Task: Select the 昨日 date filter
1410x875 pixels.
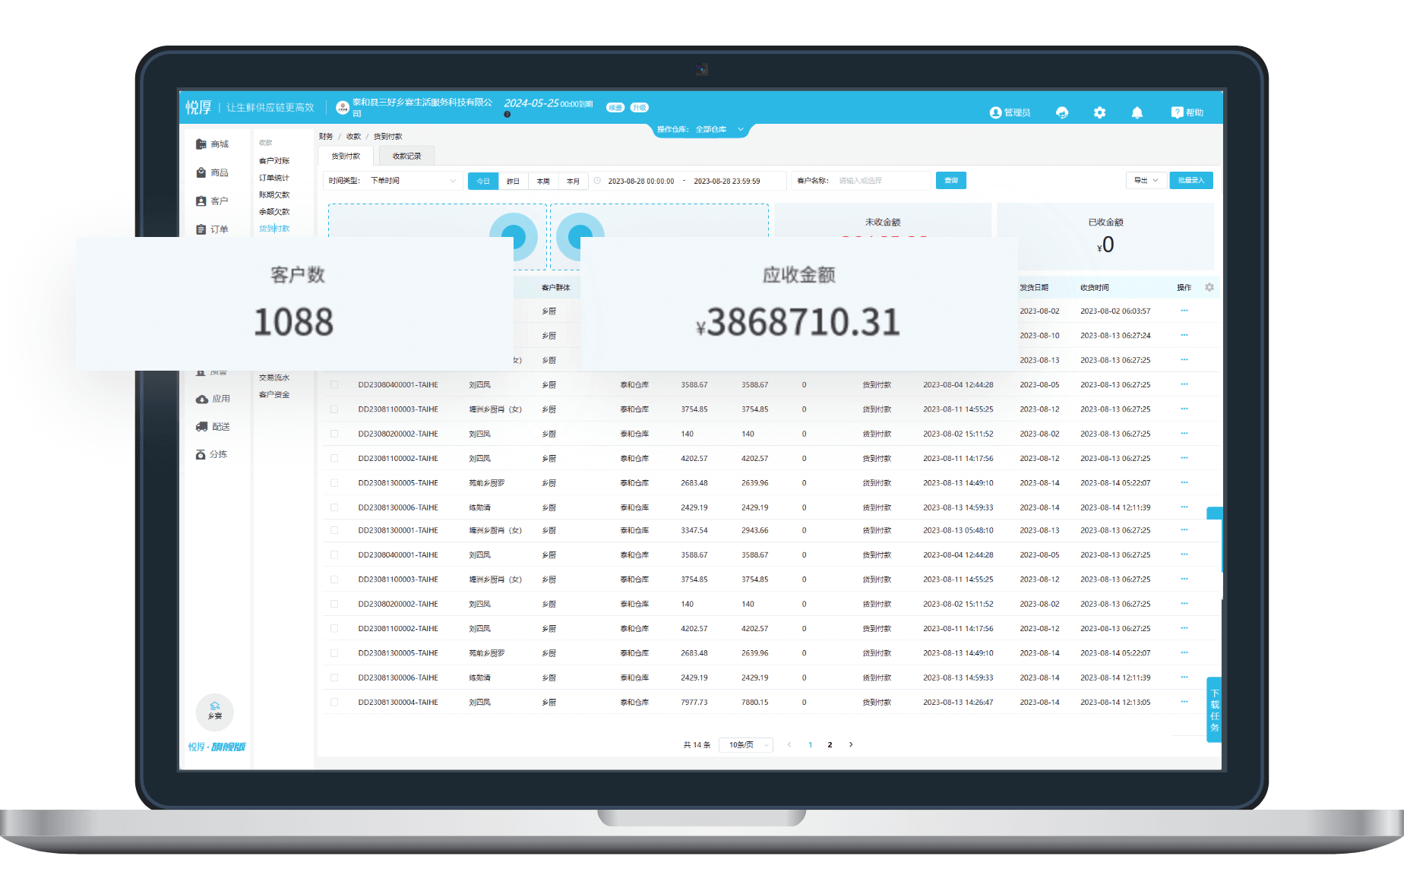Action: (x=513, y=181)
